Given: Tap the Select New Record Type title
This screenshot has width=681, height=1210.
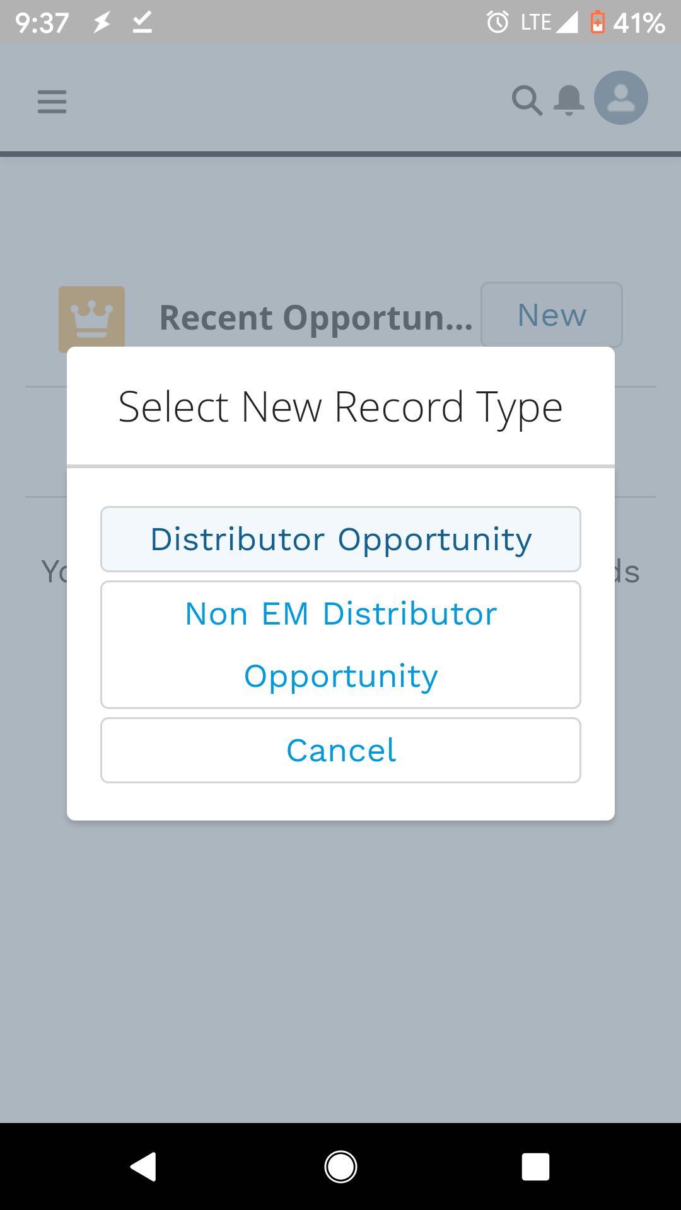Looking at the screenshot, I should point(340,407).
